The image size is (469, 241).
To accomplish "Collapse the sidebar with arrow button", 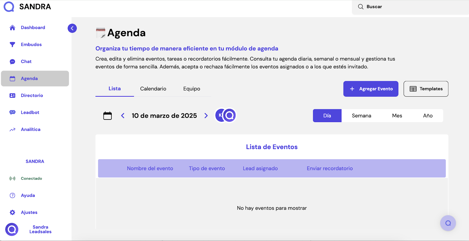I will [72, 28].
